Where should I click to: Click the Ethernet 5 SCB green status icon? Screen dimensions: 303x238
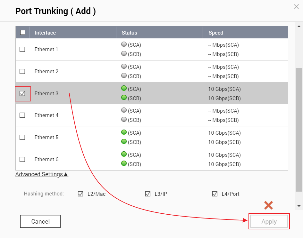click(124, 141)
